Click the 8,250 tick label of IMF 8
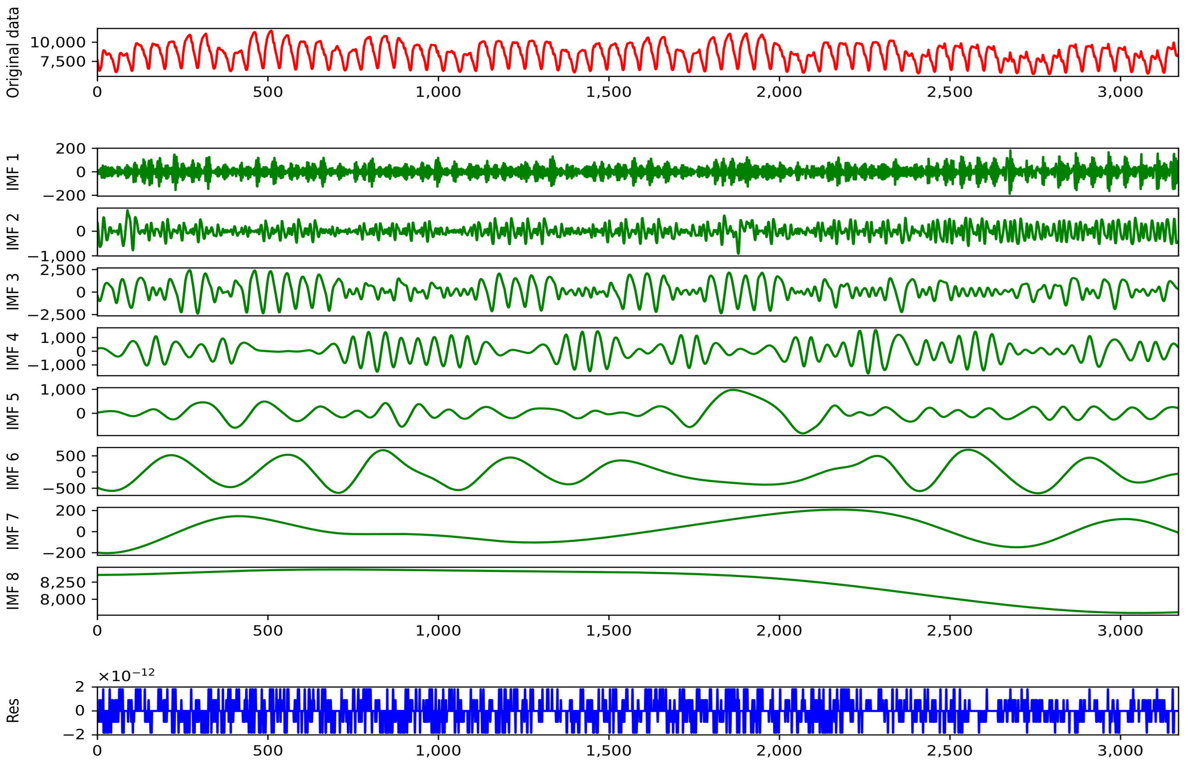Screen dimensions: 1192x766 click(63, 583)
